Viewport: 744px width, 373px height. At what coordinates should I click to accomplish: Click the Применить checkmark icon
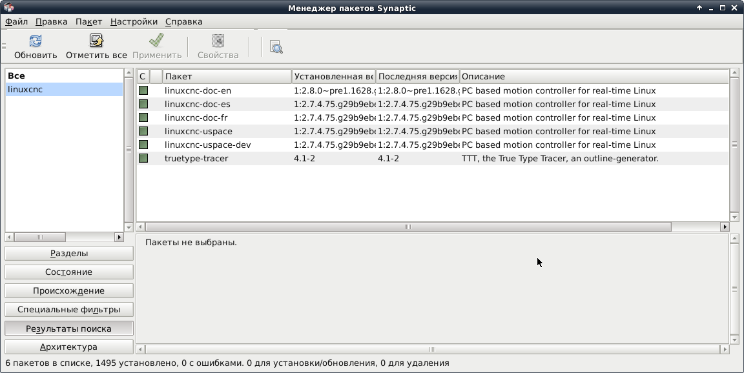click(x=156, y=41)
